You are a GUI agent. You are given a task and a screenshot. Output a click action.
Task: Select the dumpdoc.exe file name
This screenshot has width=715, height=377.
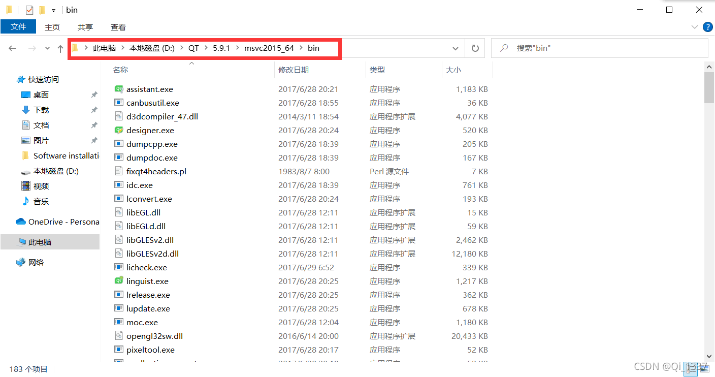tap(152, 158)
